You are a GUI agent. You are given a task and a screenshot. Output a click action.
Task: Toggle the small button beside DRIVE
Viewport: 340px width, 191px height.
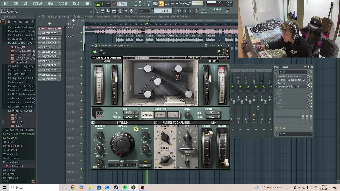click(x=136, y=129)
